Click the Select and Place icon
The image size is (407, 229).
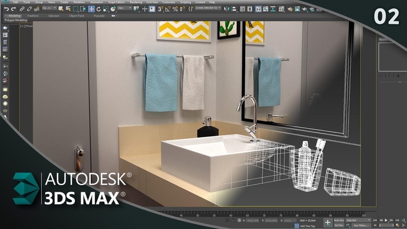pos(113,9)
